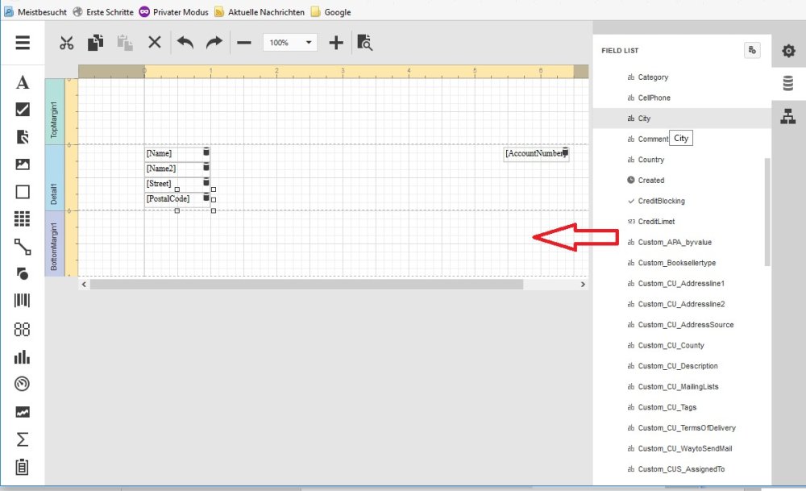The height and width of the screenshot is (491, 806).
Task: Select the Custom_CU_Description field
Action: (x=682, y=366)
